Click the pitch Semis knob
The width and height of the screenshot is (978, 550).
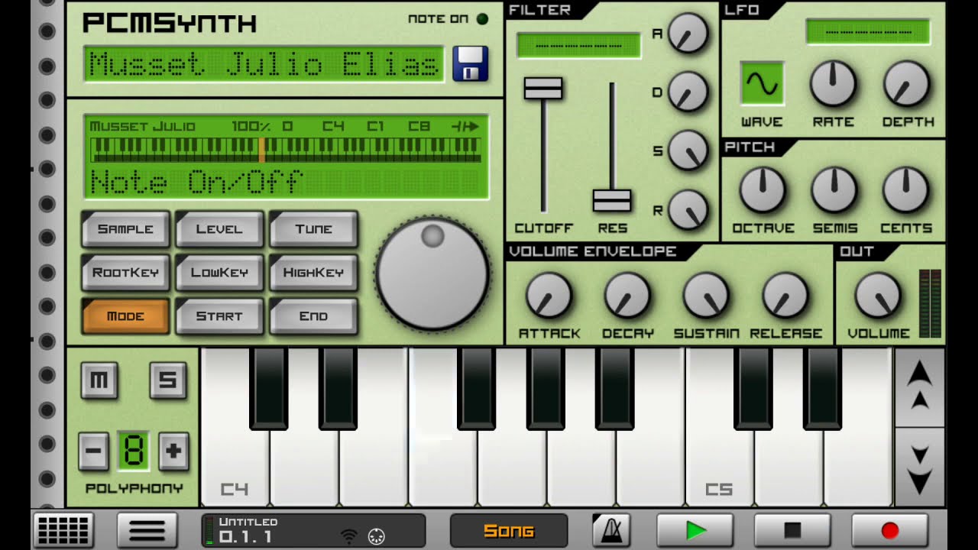pos(834,189)
